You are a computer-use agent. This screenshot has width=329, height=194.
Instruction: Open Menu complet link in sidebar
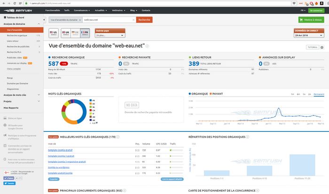pyautogui.click(x=14, y=69)
